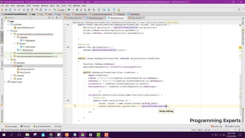Close the MyAdapter.java tab
Image resolution: width=245 pixels, height=138 pixels.
[125, 18]
